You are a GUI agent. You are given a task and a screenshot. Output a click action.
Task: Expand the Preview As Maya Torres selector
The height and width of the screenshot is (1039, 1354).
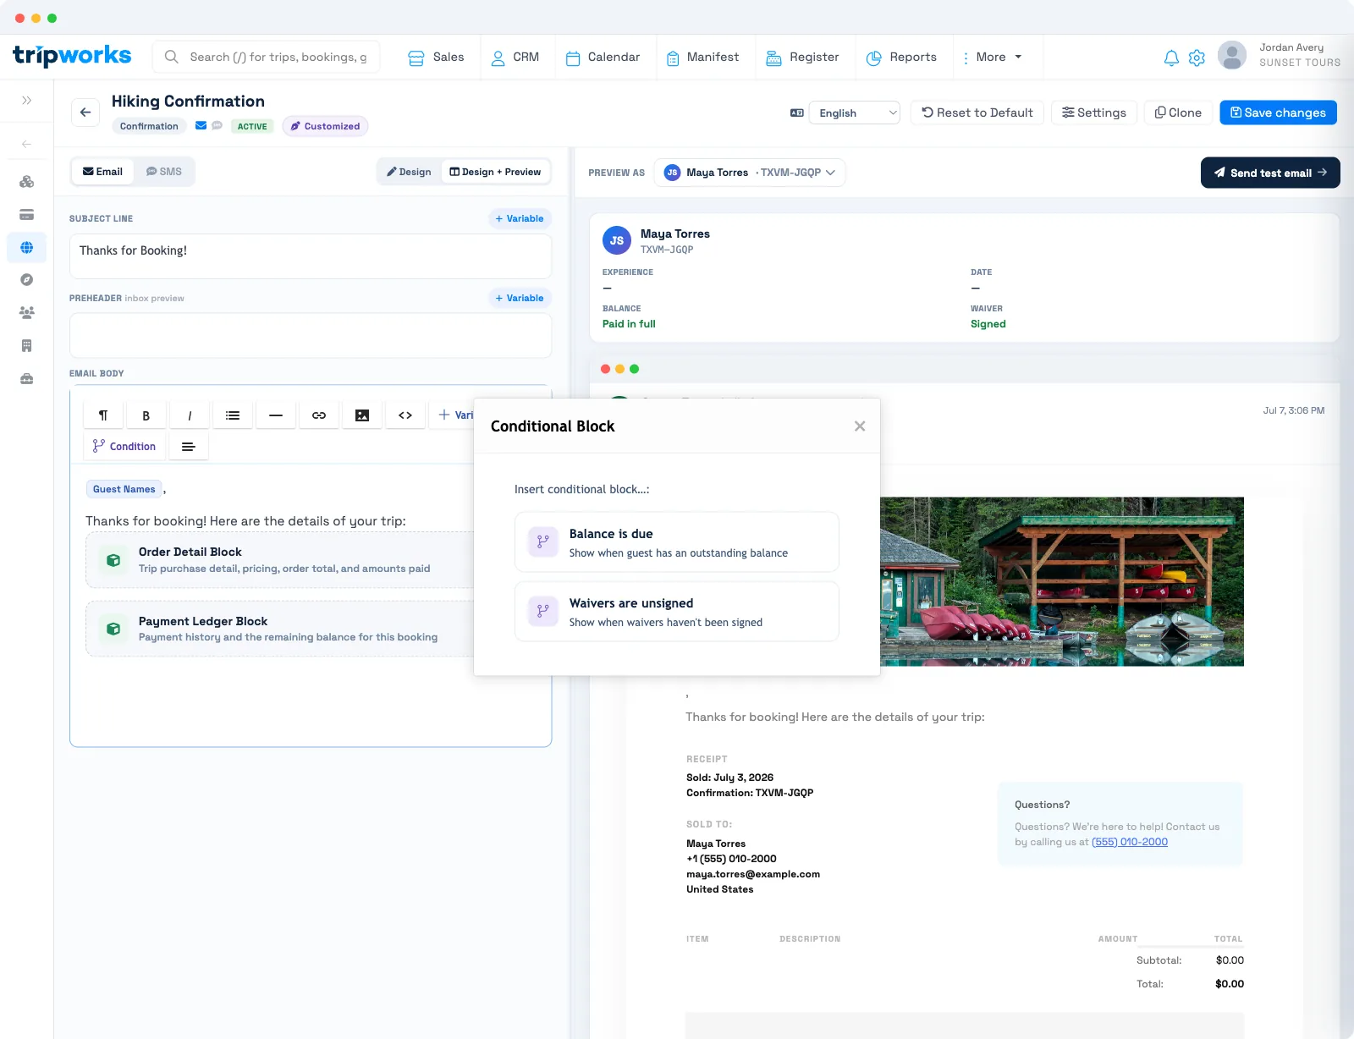pos(750,173)
